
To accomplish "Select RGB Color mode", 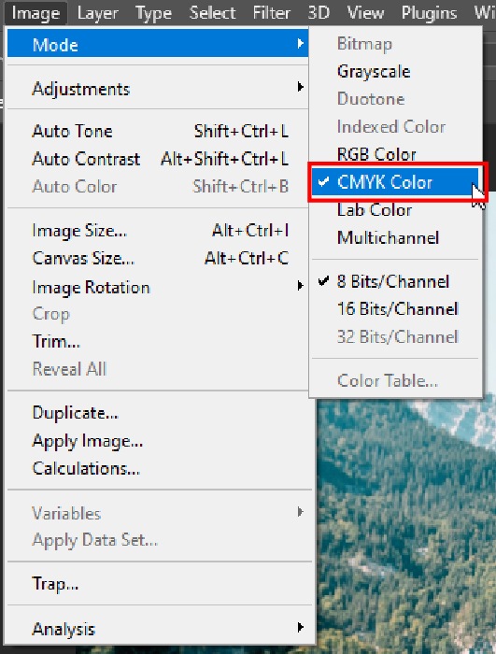I will (x=395, y=154).
